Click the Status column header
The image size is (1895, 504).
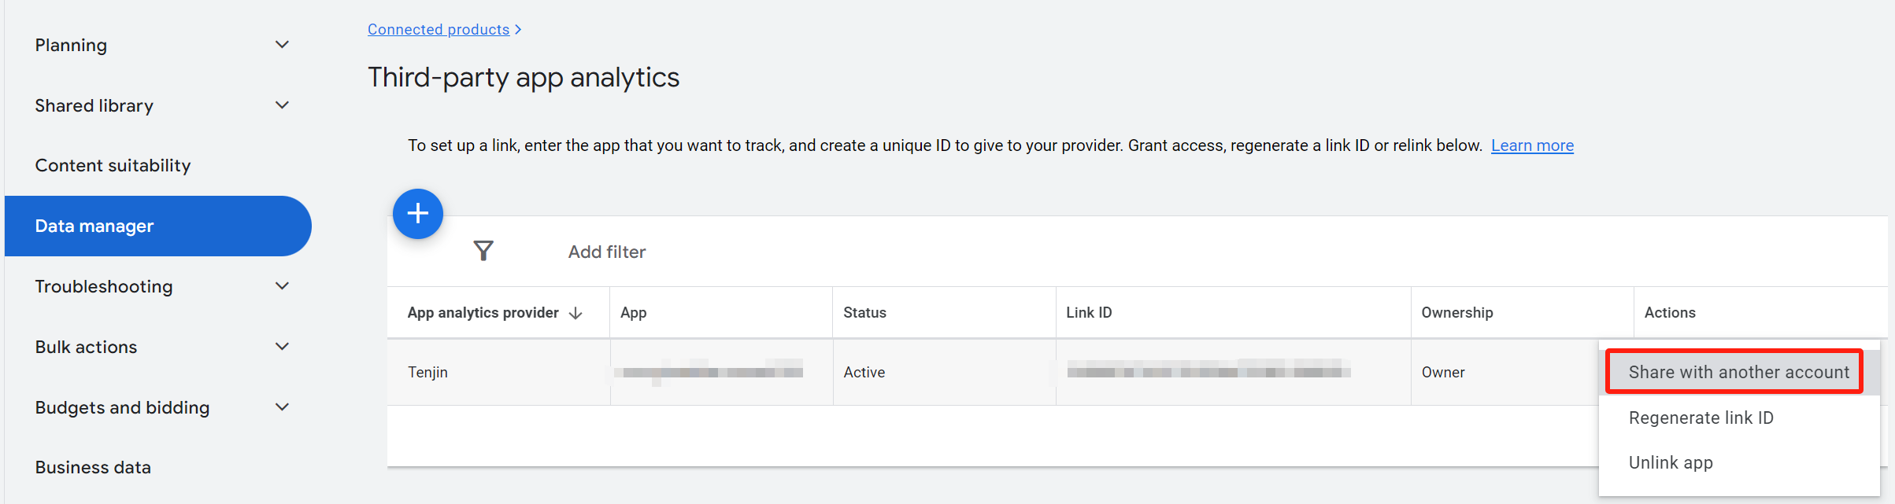tap(864, 312)
